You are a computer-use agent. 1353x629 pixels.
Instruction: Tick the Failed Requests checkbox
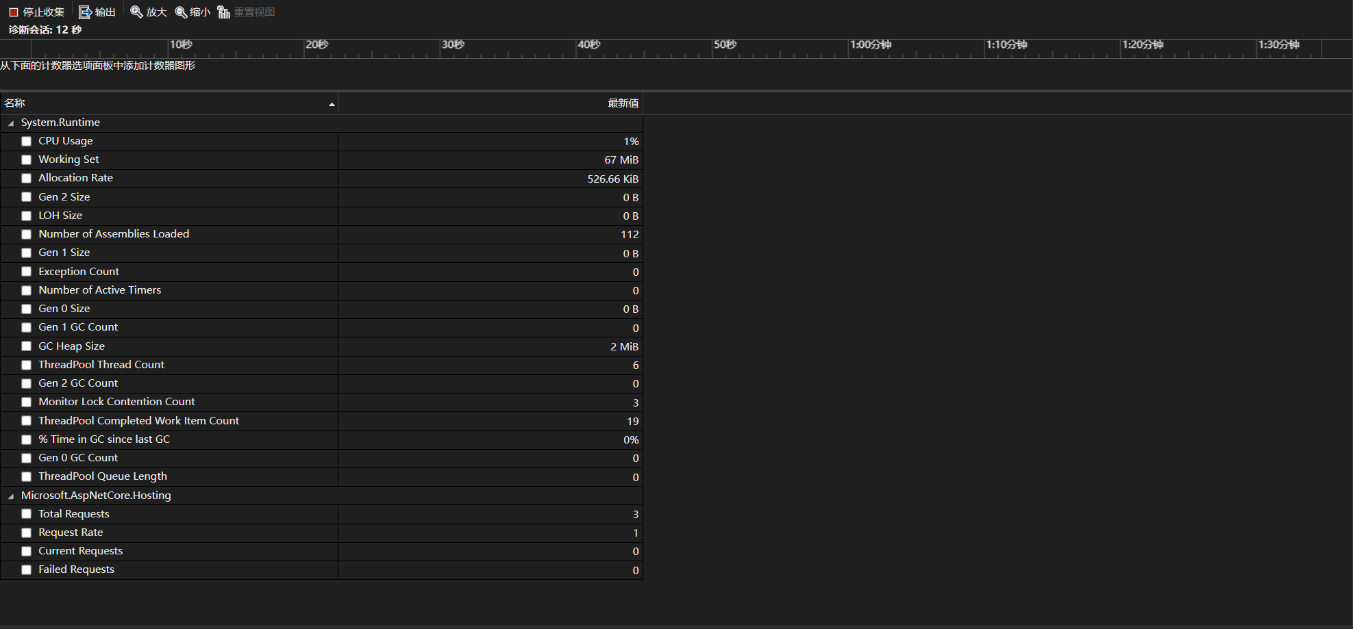[x=27, y=569]
